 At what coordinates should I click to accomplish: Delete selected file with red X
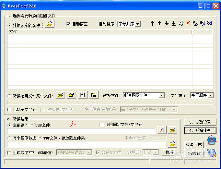pos(188,23)
